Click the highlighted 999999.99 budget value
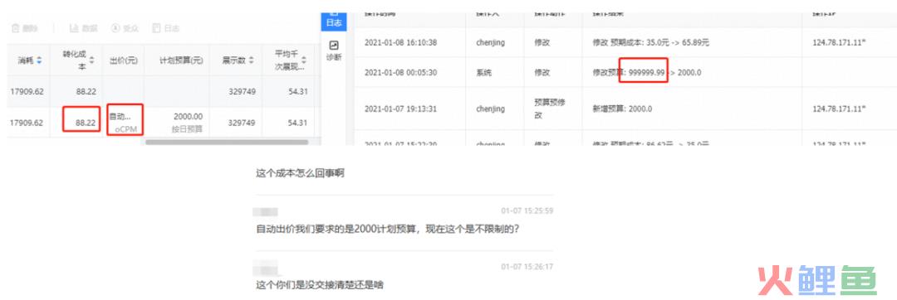This screenshot has height=300, width=897. (644, 72)
